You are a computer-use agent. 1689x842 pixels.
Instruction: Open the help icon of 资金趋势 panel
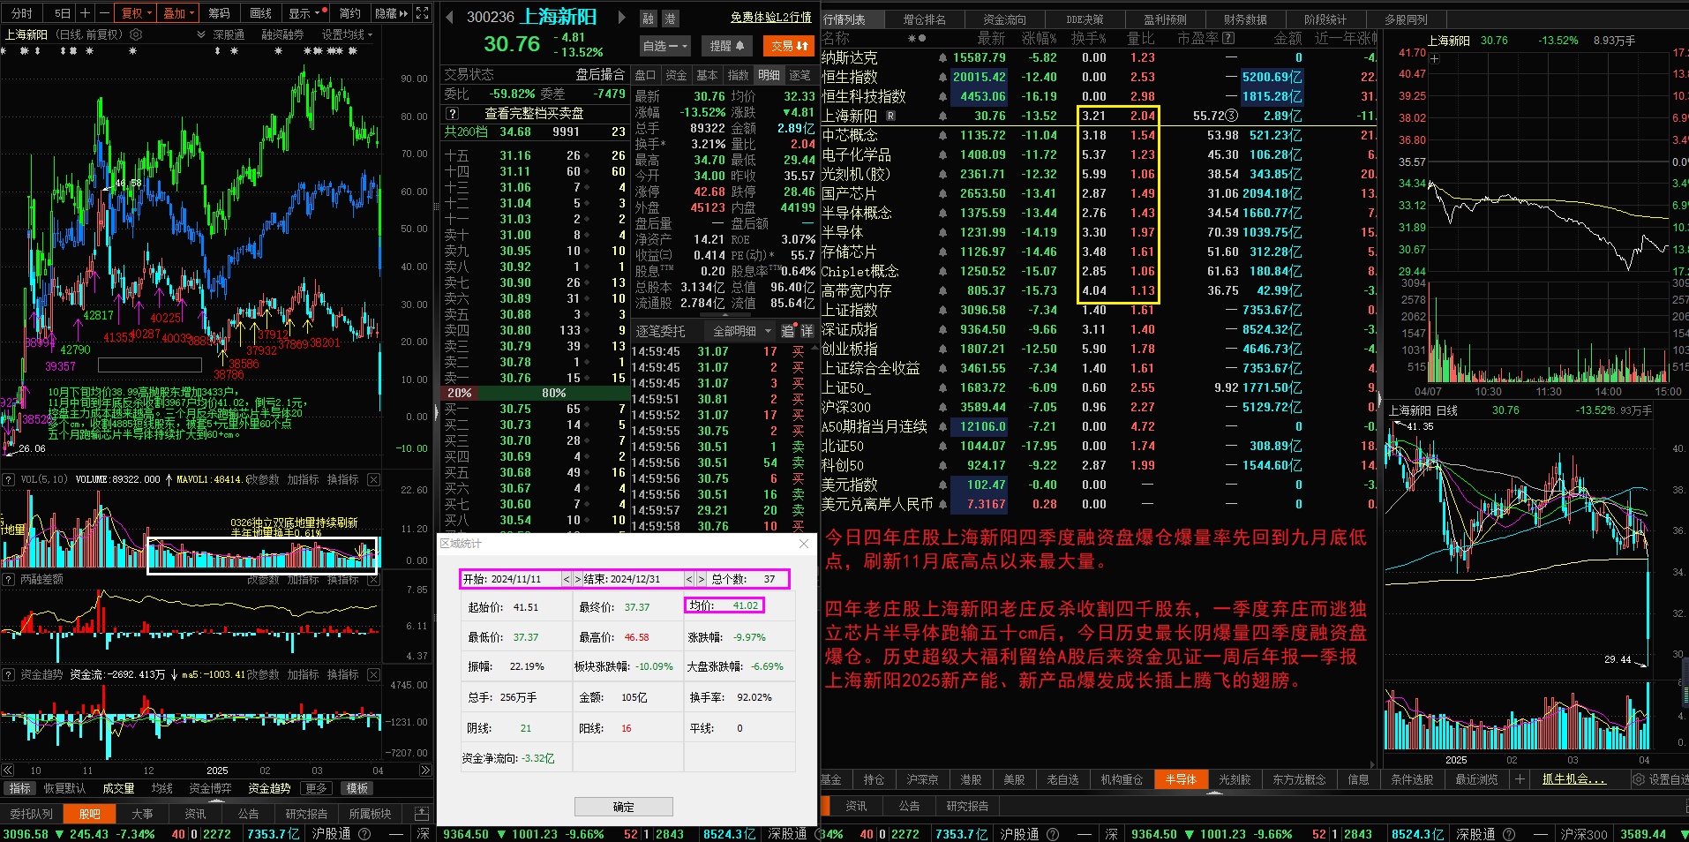[x=9, y=674]
